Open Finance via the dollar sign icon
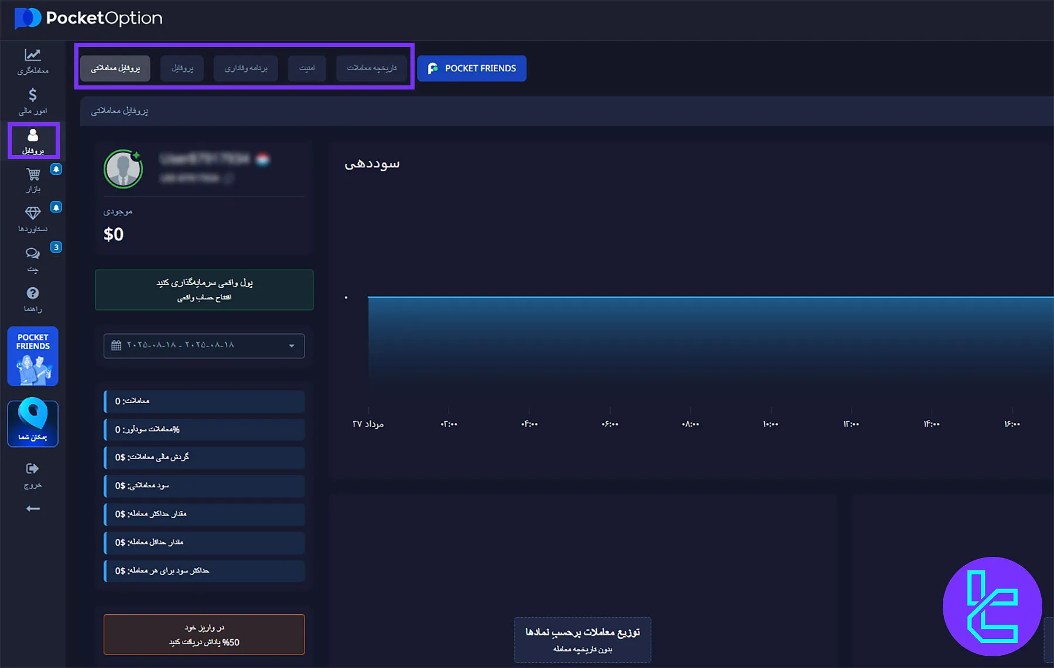 pos(33,101)
